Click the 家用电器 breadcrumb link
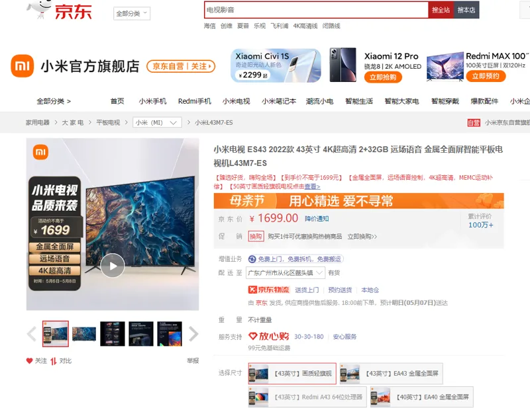 point(38,122)
